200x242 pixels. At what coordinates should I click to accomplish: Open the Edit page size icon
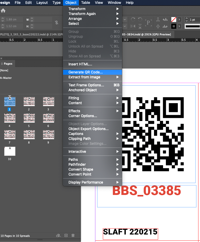point(59,235)
